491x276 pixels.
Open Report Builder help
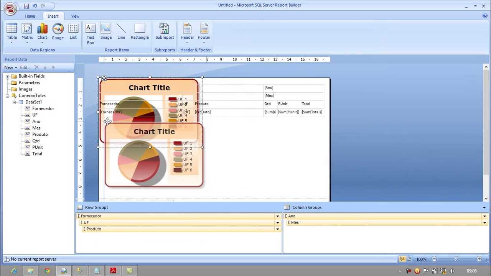point(485,16)
